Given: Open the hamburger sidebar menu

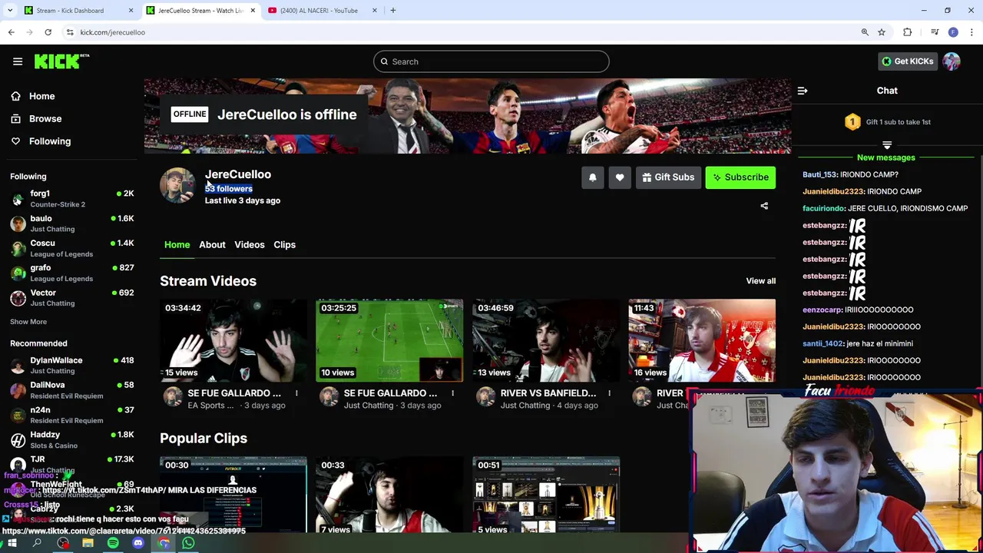Looking at the screenshot, I should (18, 61).
